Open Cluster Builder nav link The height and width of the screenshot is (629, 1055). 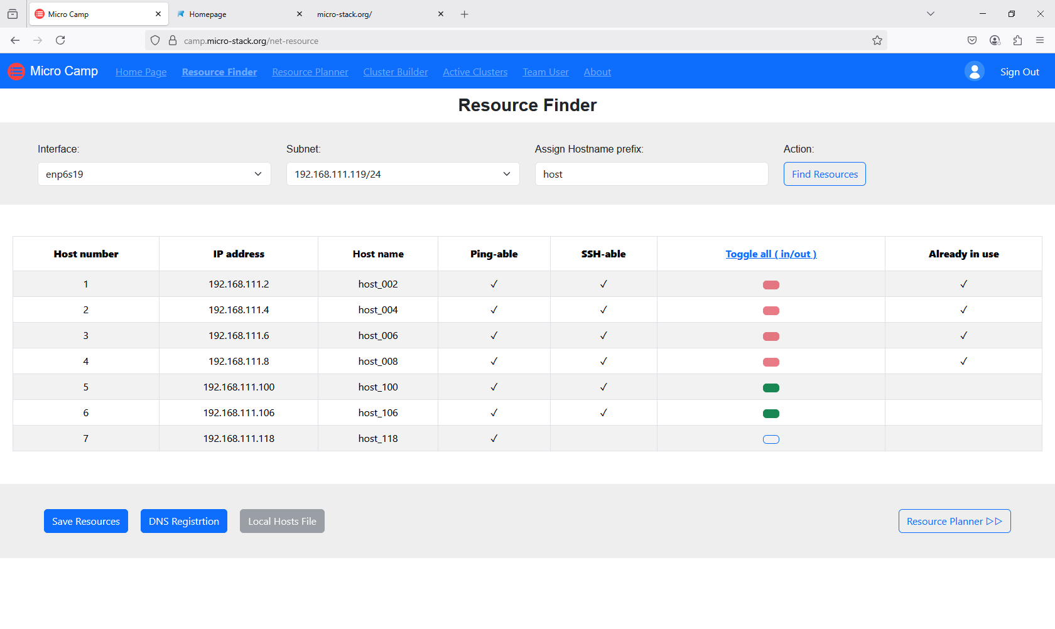396,72
